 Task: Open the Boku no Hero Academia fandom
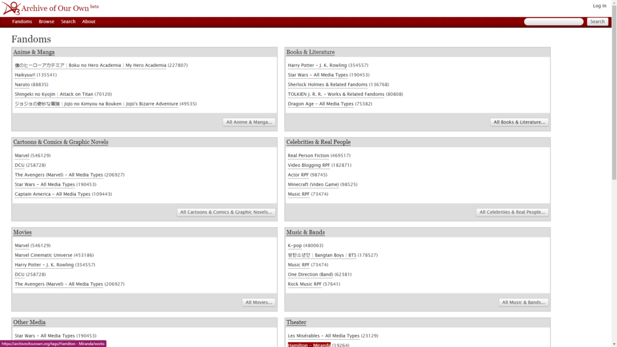click(x=90, y=65)
